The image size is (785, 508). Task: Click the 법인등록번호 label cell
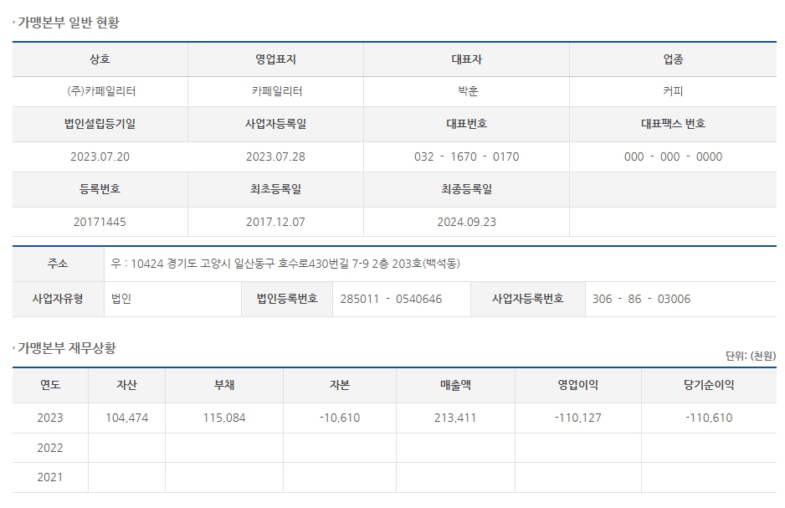tap(287, 299)
